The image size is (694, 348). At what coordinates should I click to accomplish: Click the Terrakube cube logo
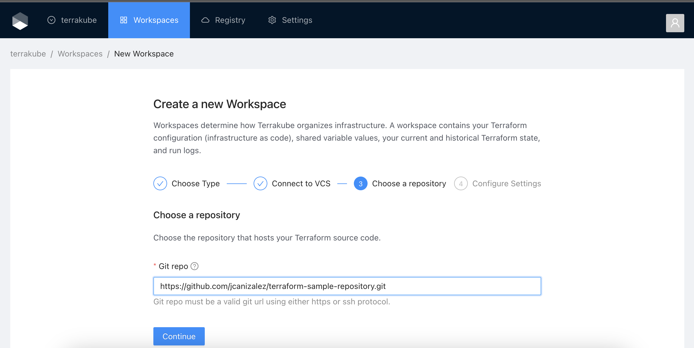click(20, 21)
